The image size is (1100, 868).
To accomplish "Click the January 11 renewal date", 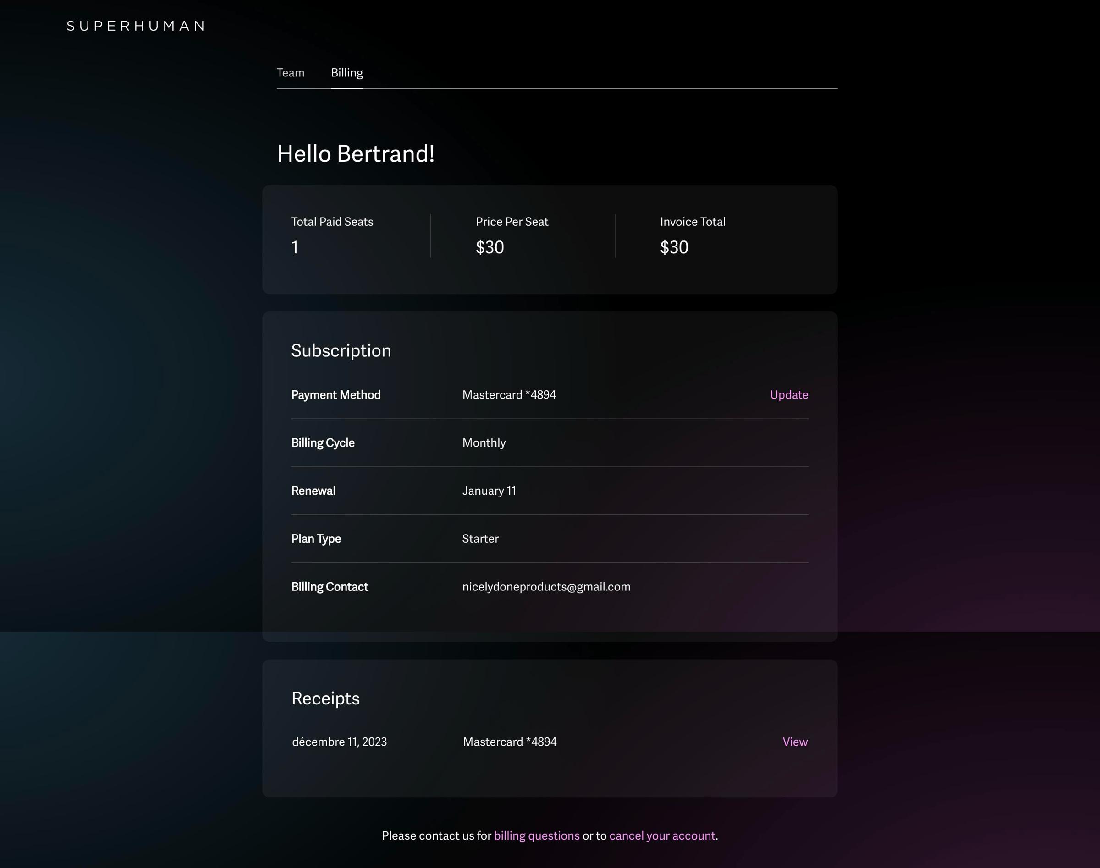I will pyautogui.click(x=489, y=491).
